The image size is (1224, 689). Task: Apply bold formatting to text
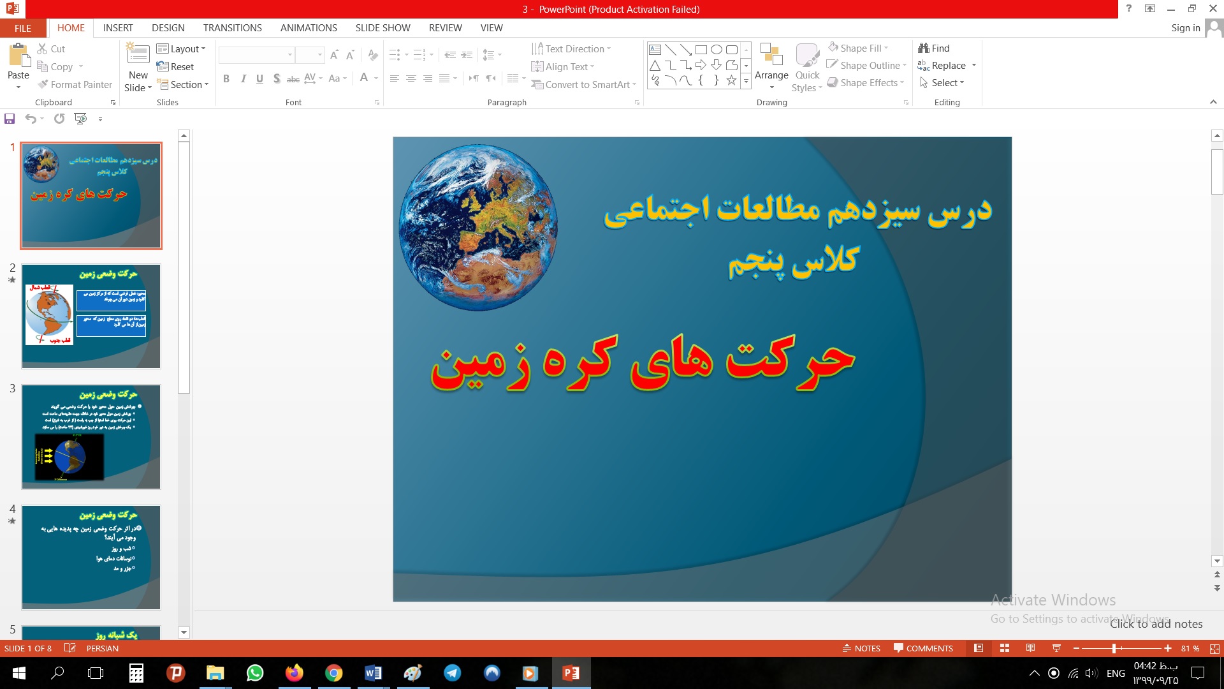[x=226, y=79]
